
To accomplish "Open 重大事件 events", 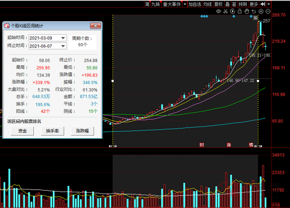I will pyautogui.click(x=172, y=4).
